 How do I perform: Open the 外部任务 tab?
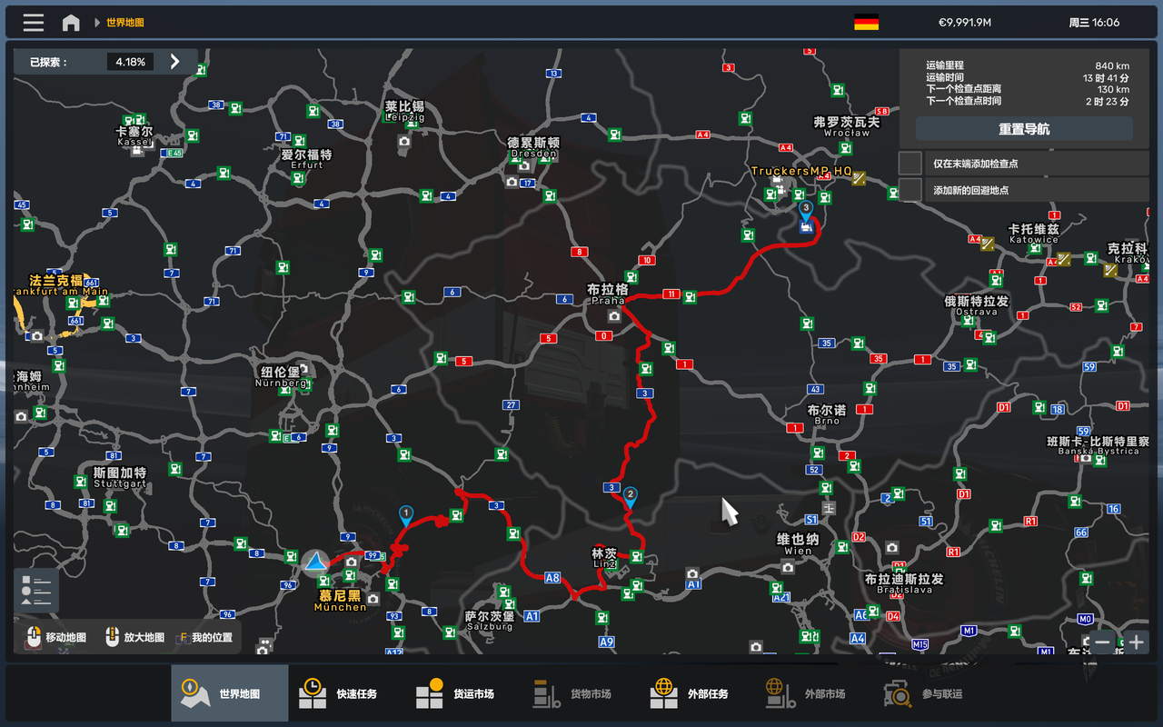coord(697,693)
